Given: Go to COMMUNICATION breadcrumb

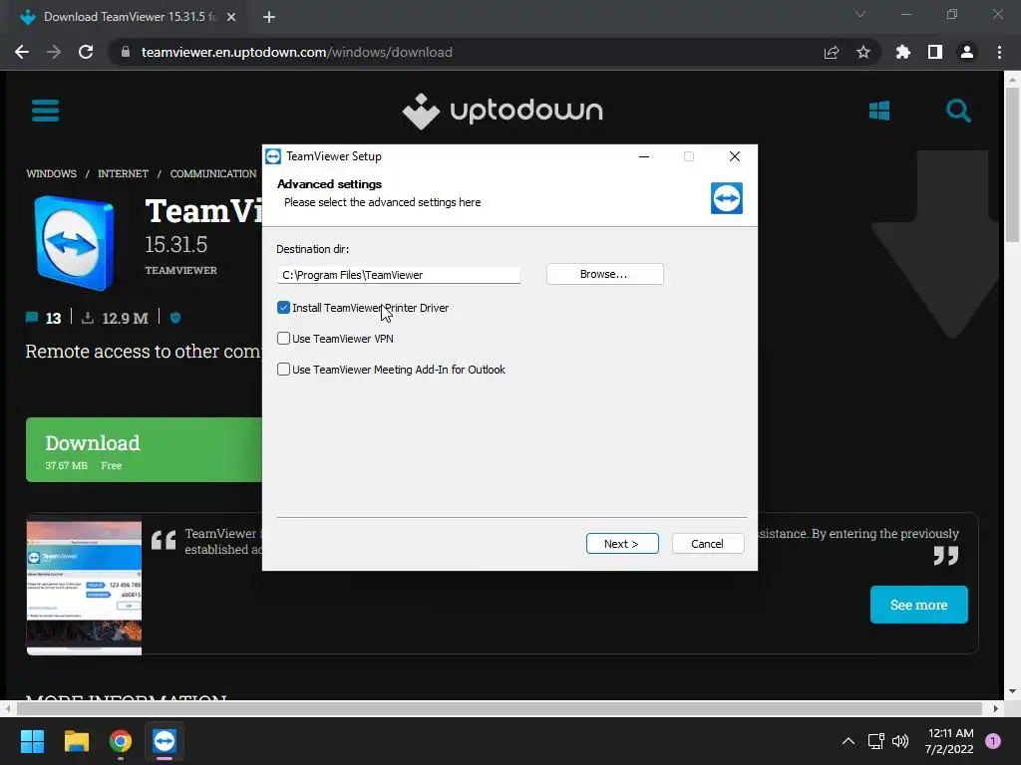Looking at the screenshot, I should (213, 173).
